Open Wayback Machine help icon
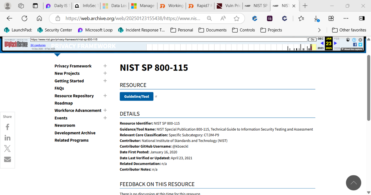 pyautogui.click(x=354, y=40)
